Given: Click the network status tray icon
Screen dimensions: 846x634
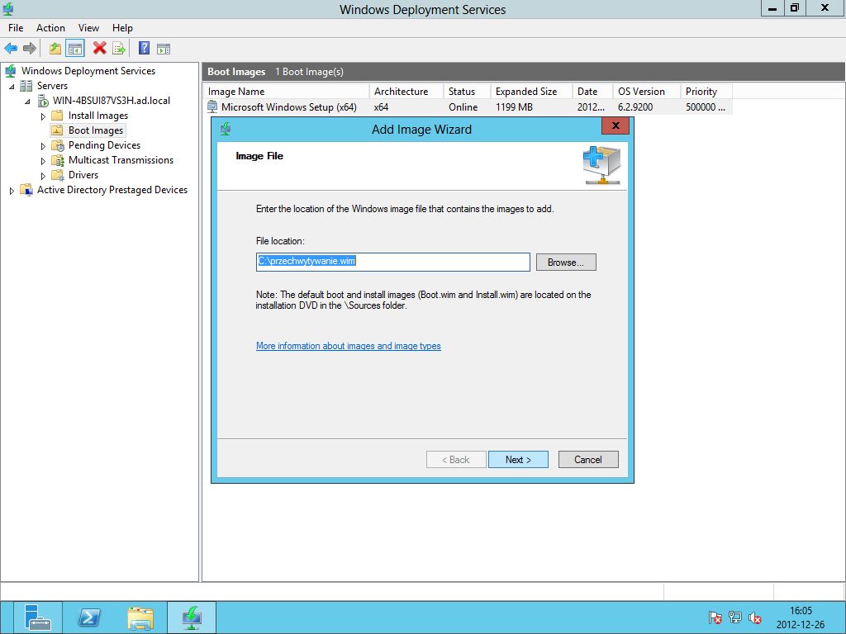Looking at the screenshot, I should point(734,617).
